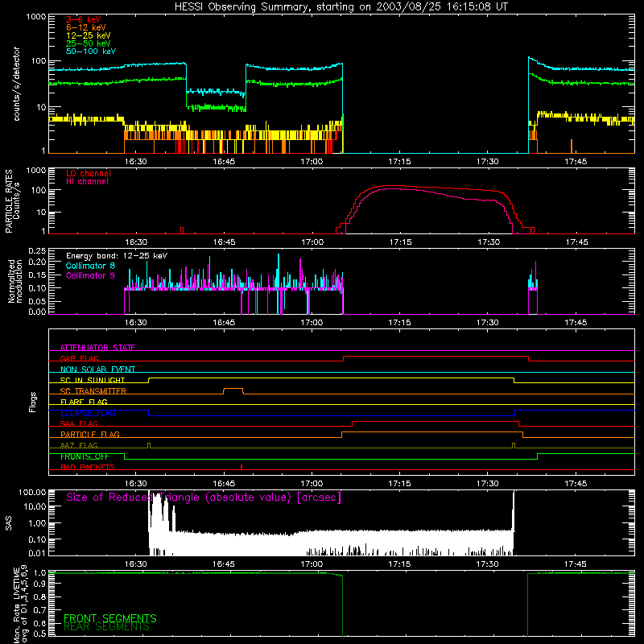Viewport: 644px width, 644px height.
Task: Select the 6-12 keV legend label
Action: pyautogui.click(x=86, y=27)
